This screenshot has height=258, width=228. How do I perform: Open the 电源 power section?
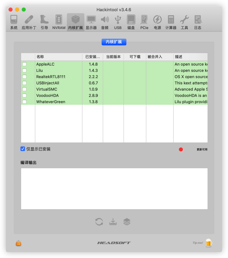point(157,22)
